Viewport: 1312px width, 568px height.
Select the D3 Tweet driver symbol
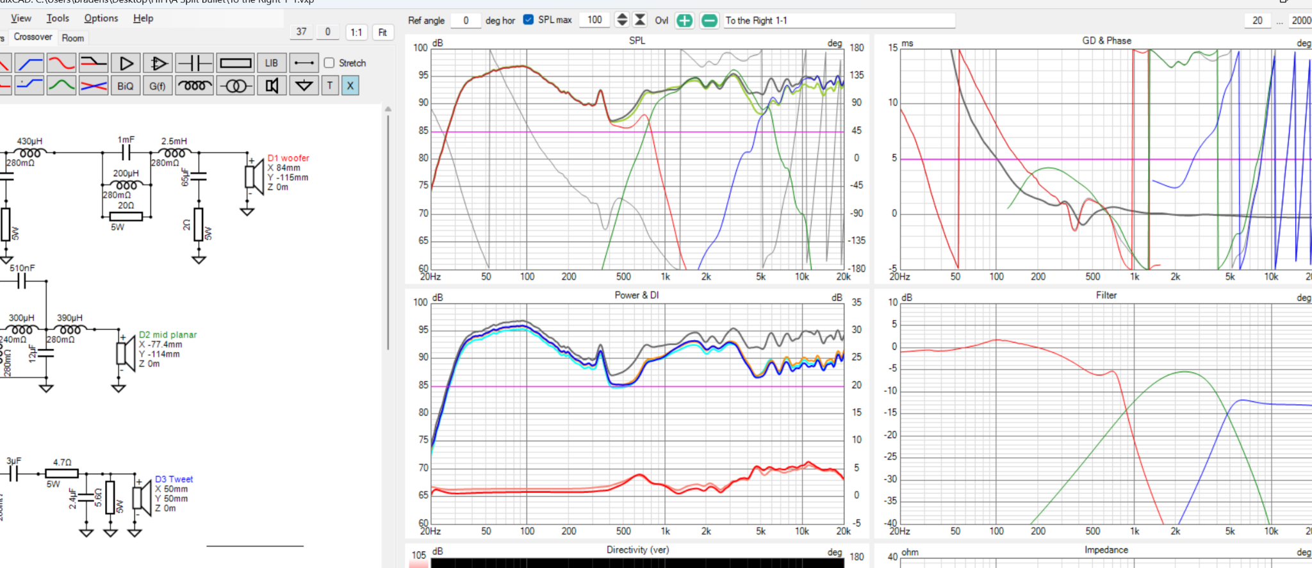click(142, 498)
